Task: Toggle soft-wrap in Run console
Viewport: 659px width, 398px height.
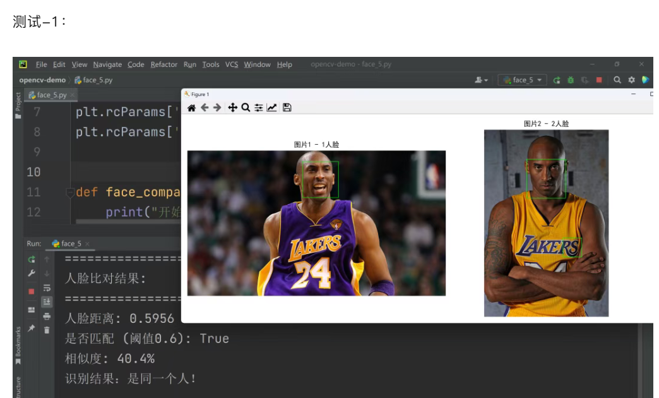Action: [47, 288]
